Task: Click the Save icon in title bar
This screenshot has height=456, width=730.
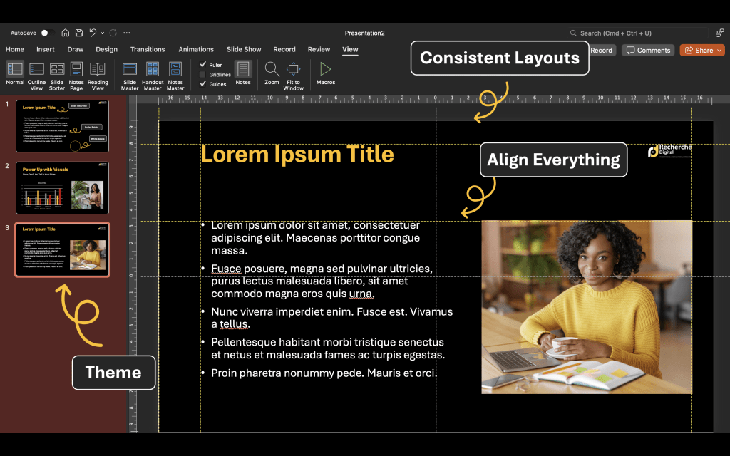Action: [78, 33]
